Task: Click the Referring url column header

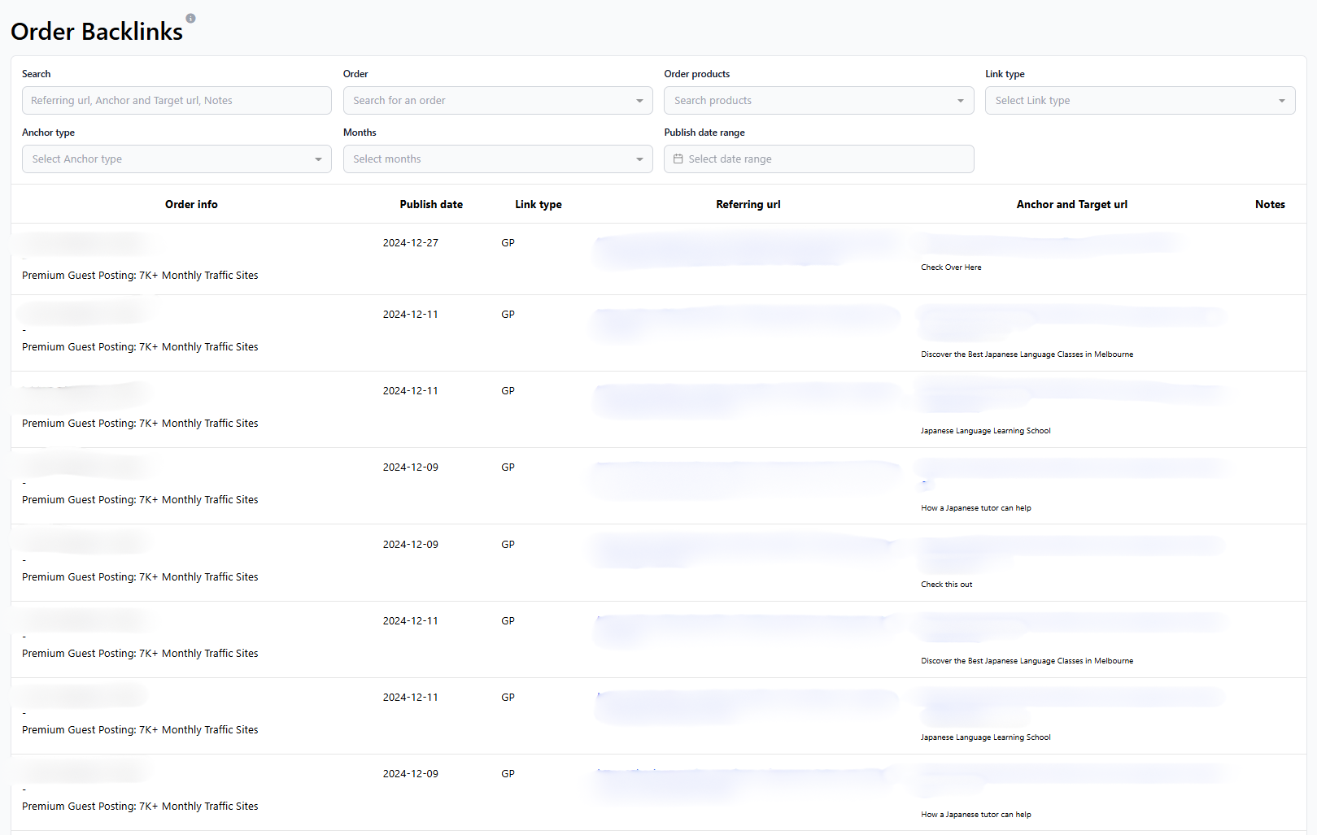Action: click(748, 205)
